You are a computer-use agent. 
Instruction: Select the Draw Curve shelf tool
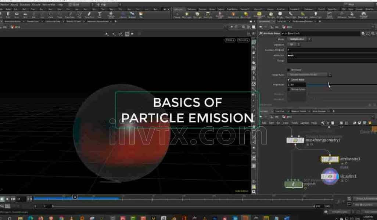click(70, 15)
